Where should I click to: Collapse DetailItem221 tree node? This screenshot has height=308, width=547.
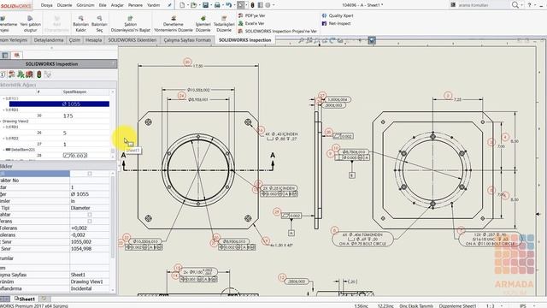3,150
